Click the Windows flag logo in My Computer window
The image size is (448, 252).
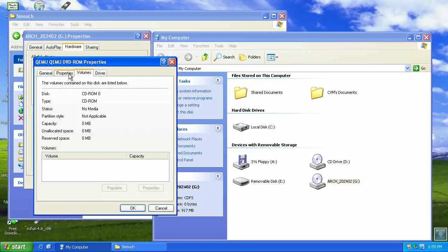(x=424, y=46)
